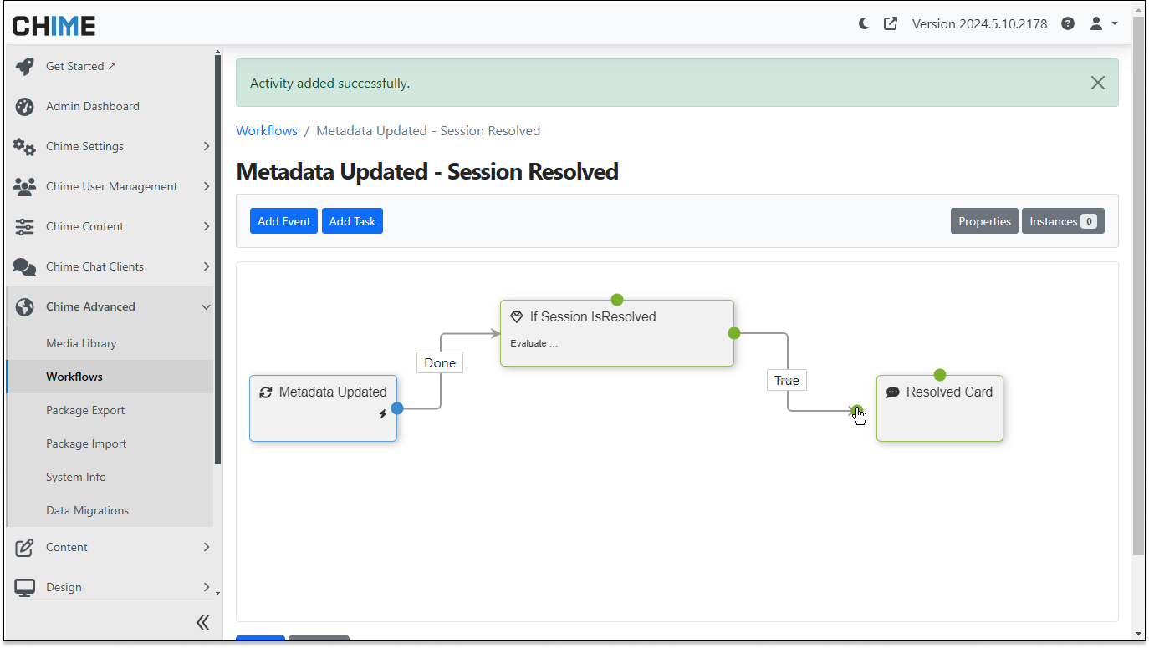
Task: Dismiss the Activity added success alert
Action: pos(1097,83)
